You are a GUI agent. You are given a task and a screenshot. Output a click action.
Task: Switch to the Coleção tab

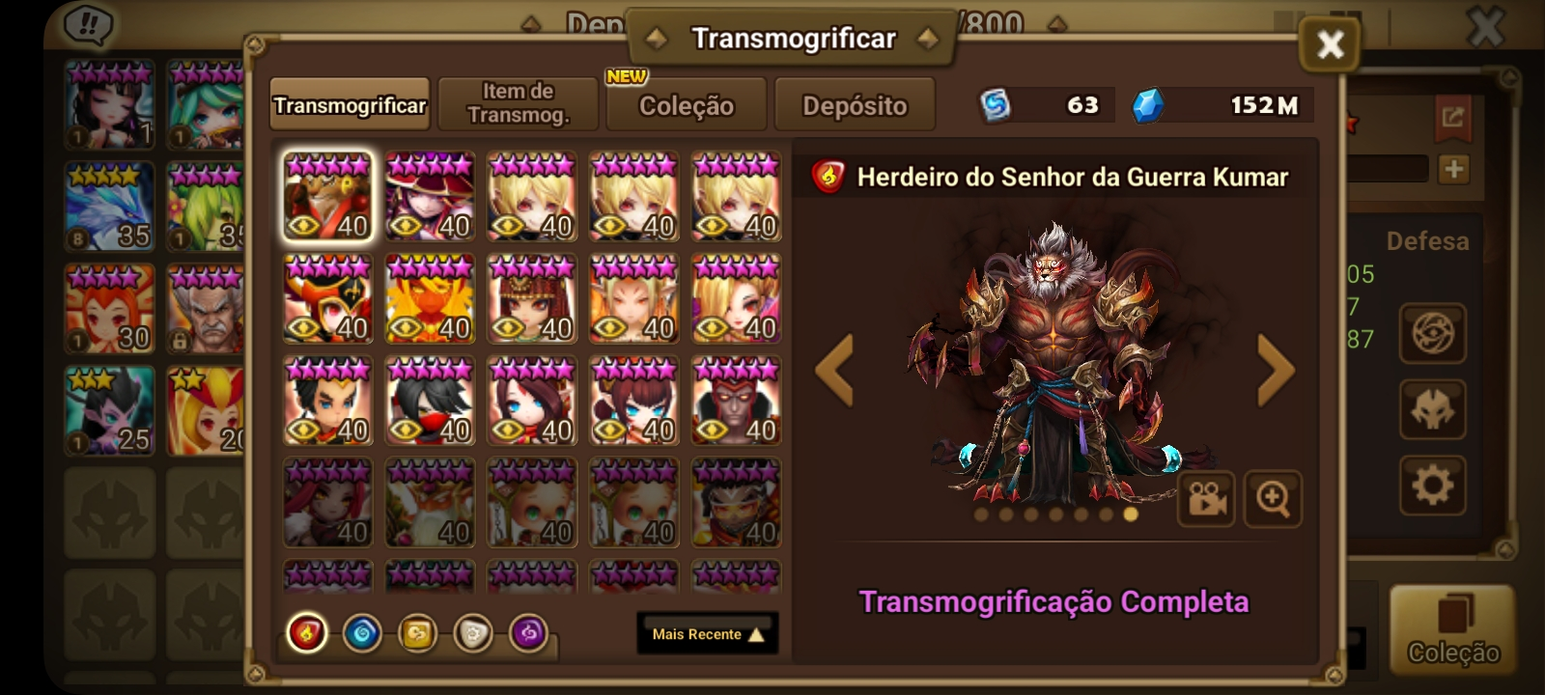pyautogui.click(x=687, y=105)
